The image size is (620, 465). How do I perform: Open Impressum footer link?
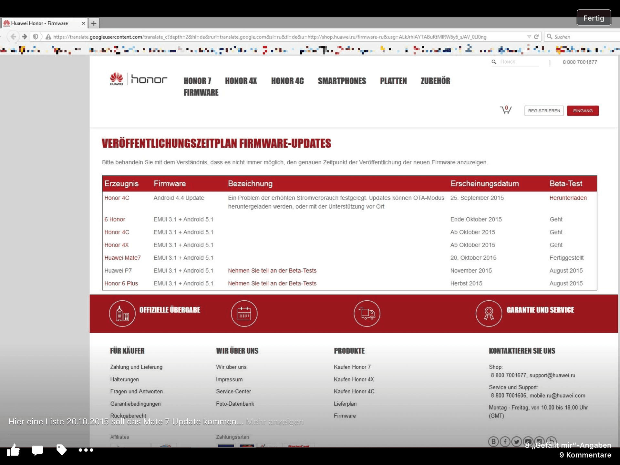click(x=229, y=379)
